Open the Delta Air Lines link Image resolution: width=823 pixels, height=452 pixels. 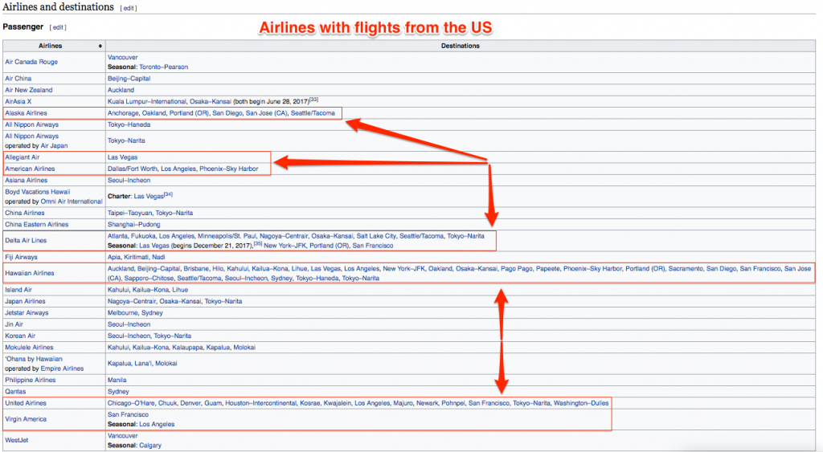[26, 241]
